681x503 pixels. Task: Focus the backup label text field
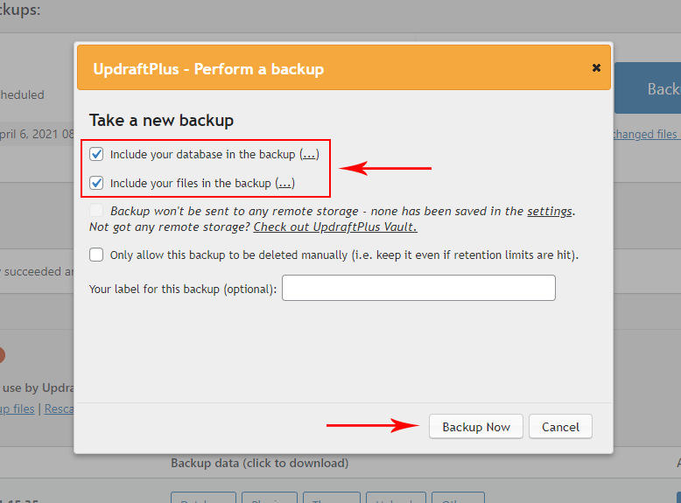coord(418,288)
